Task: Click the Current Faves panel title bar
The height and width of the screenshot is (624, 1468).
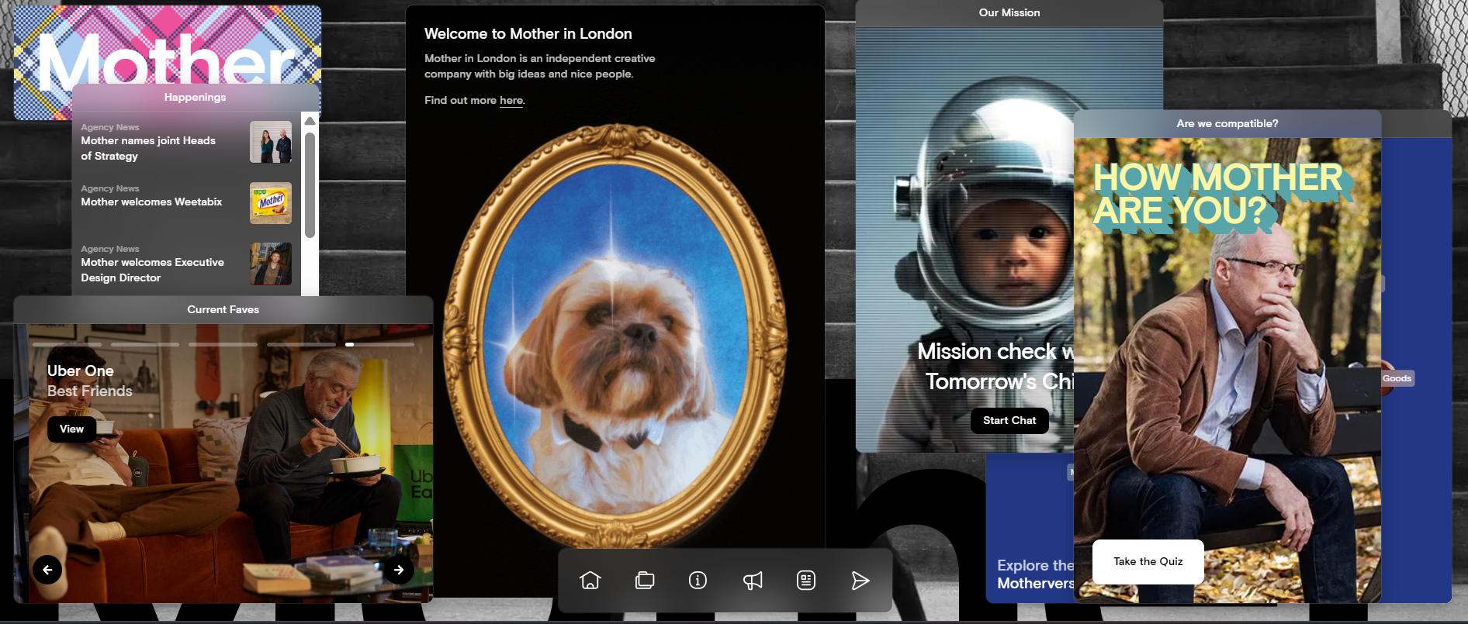Action: click(223, 309)
